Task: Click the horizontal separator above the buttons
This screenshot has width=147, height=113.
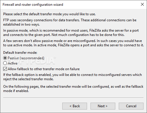Action: (x=73, y=98)
